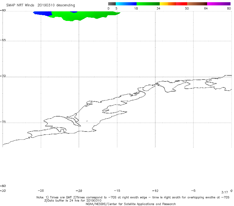The height and width of the screenshot is (206, 234).
Task: Click the longitude label "-10"
Action: [155, 191]
